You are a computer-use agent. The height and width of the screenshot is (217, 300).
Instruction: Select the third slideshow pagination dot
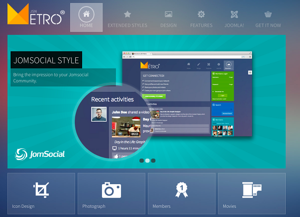153,161
